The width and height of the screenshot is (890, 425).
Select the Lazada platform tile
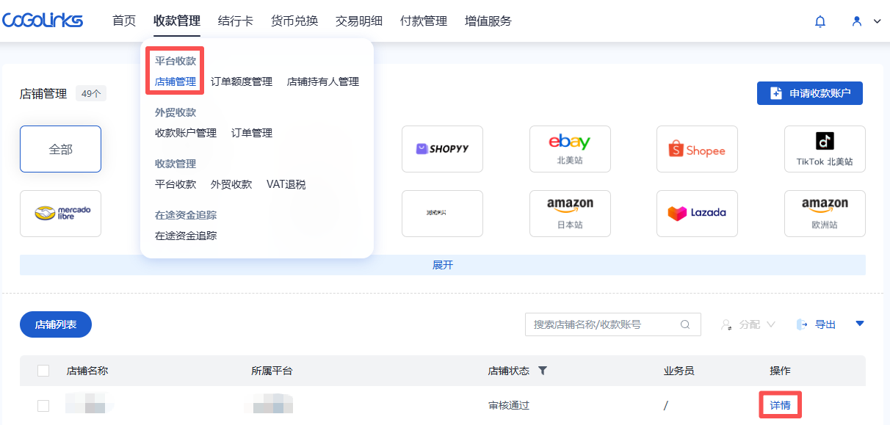click(x=697, y=214)
